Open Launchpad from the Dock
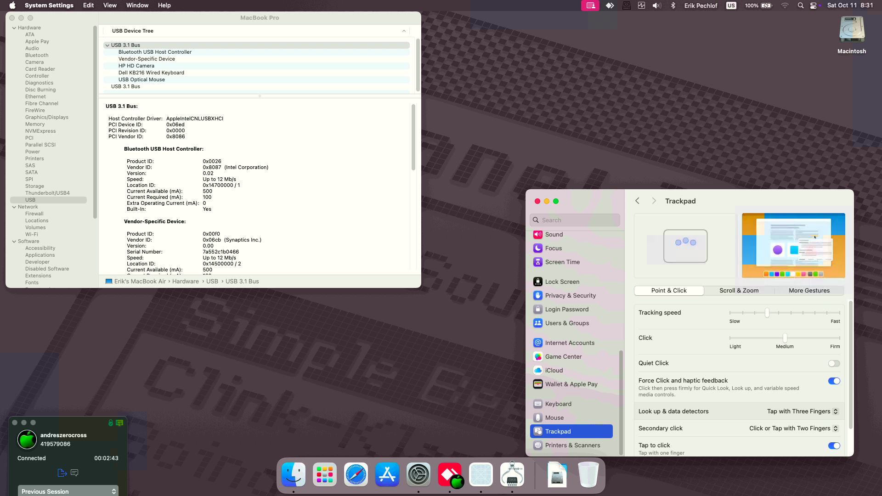882x496 pixels. [x=325, y=474]
